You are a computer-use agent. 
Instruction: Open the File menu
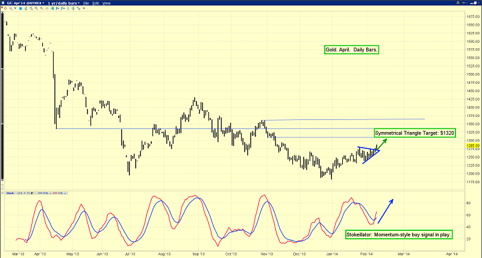click(x=87, y=4)
